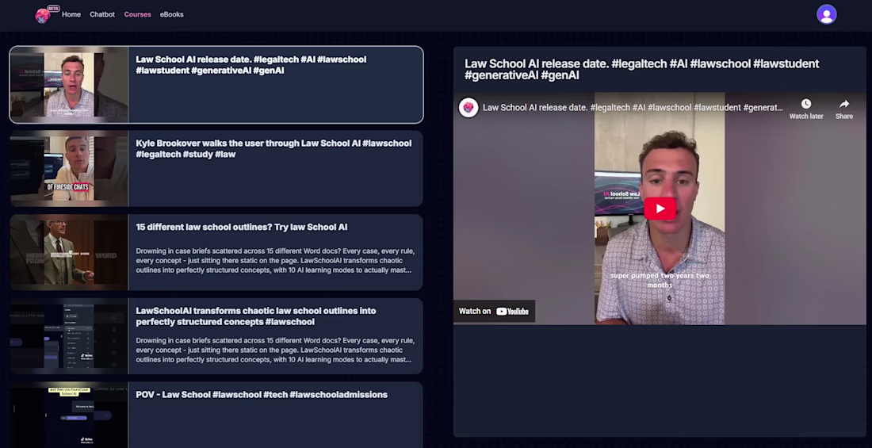Go to the Home menu item
This screenshot has height=448, width=872.
click(71, 14)
